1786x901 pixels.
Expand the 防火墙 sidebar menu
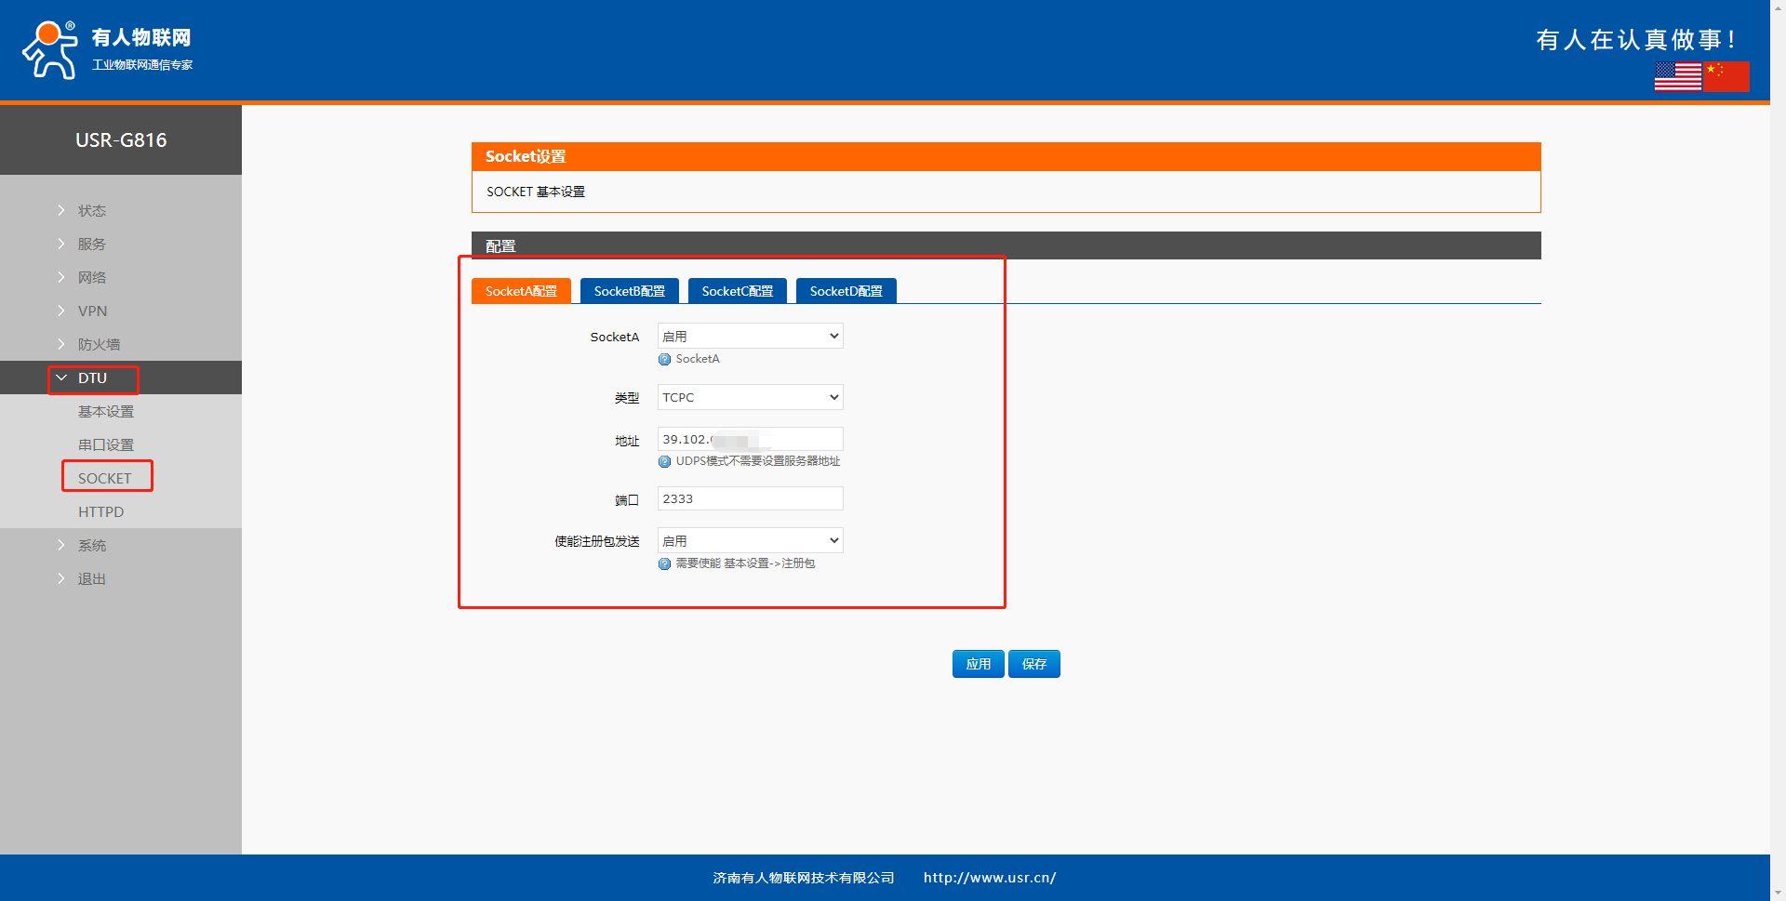tap(99, 345)
